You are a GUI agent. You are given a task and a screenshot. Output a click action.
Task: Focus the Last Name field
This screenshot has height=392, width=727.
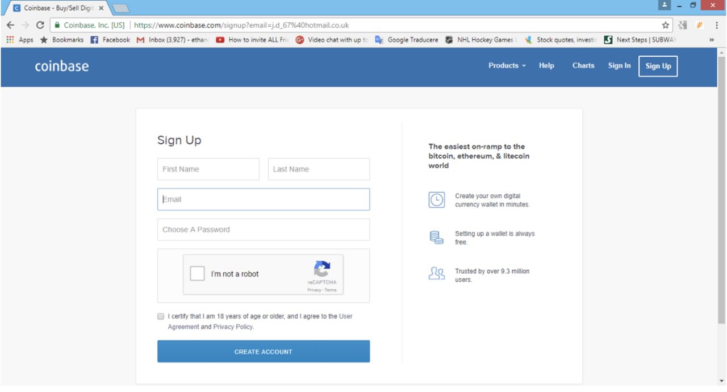click(x=319, y=169)
